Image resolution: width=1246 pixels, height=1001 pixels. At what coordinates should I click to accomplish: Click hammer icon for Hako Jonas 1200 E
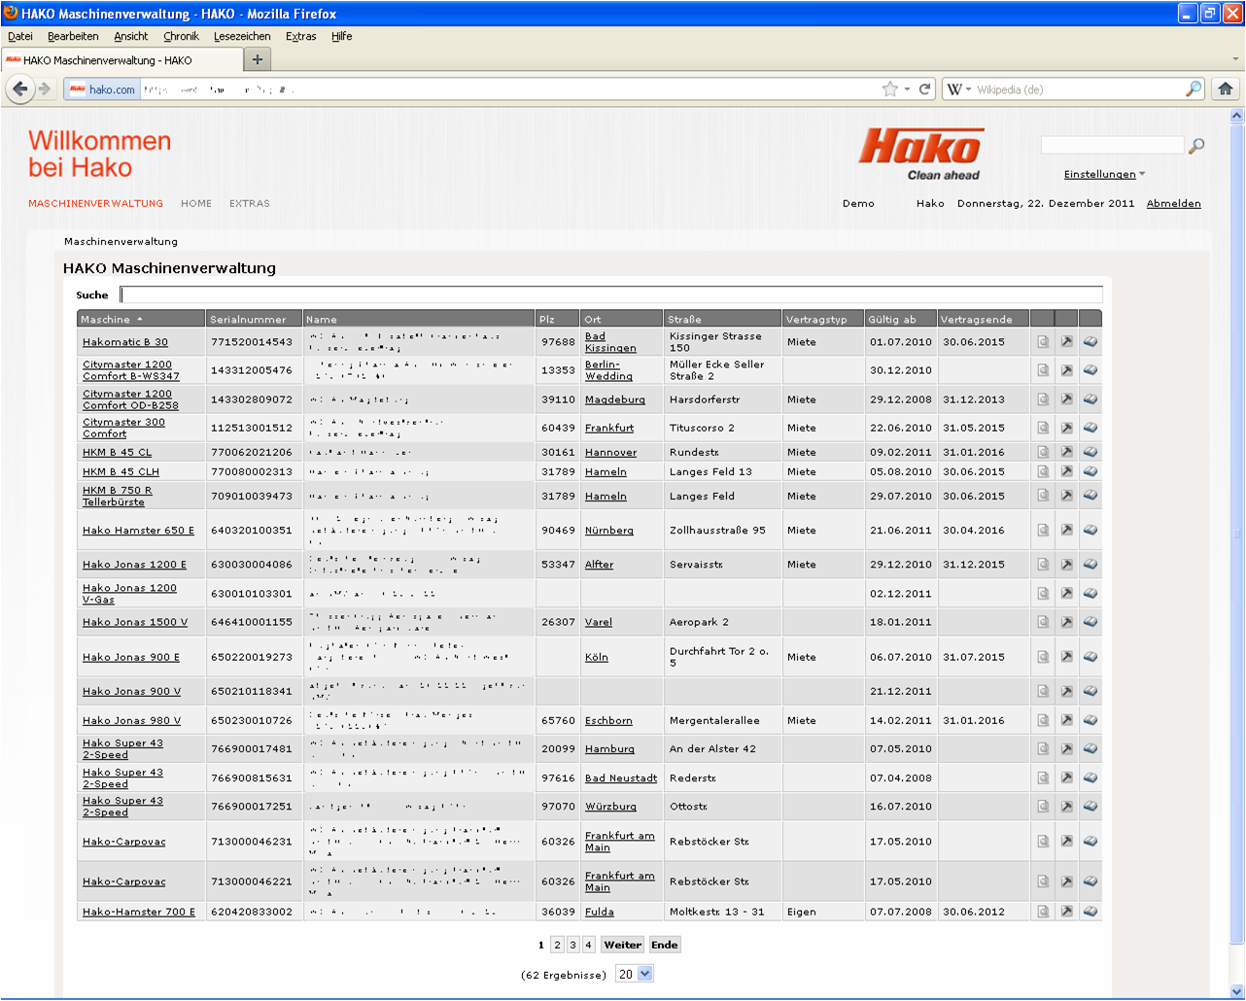(1066, 565)
